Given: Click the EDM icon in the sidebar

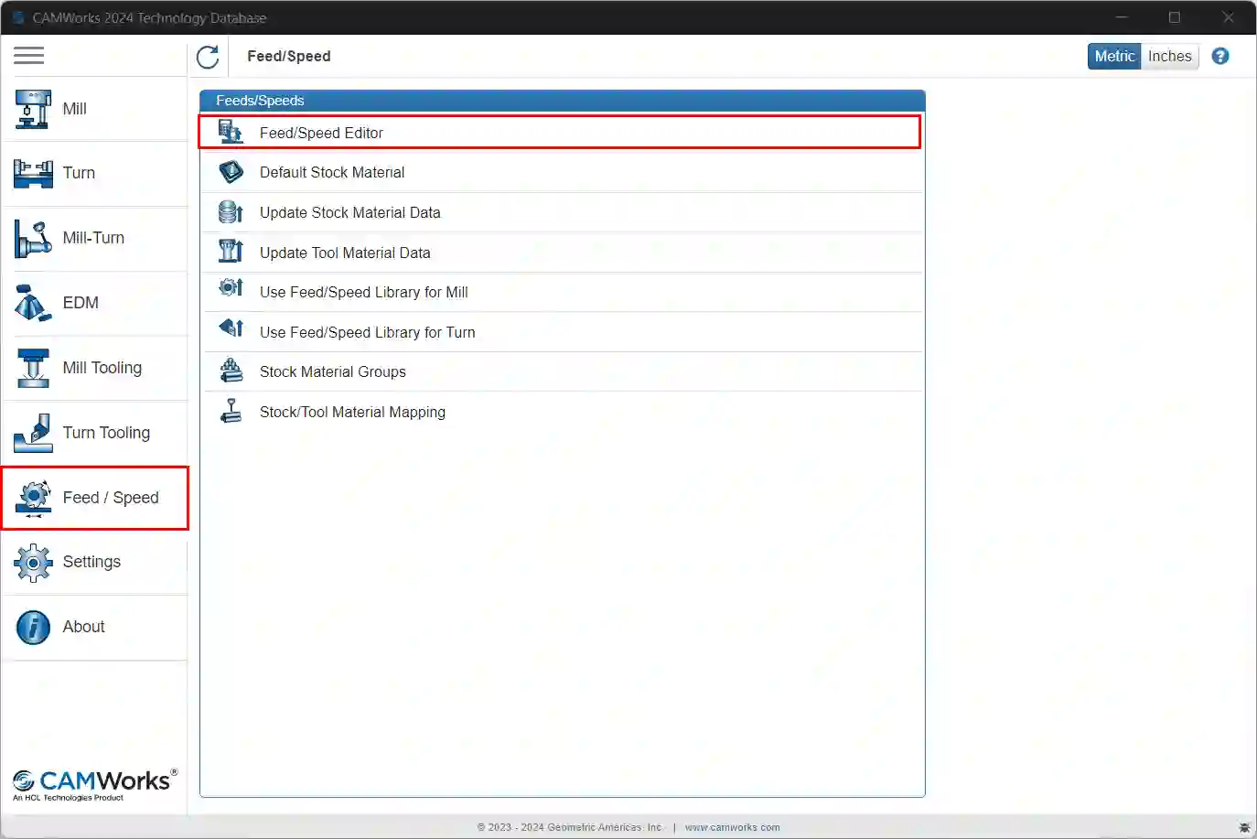Looking at the screenshot, I should (34, 303).
